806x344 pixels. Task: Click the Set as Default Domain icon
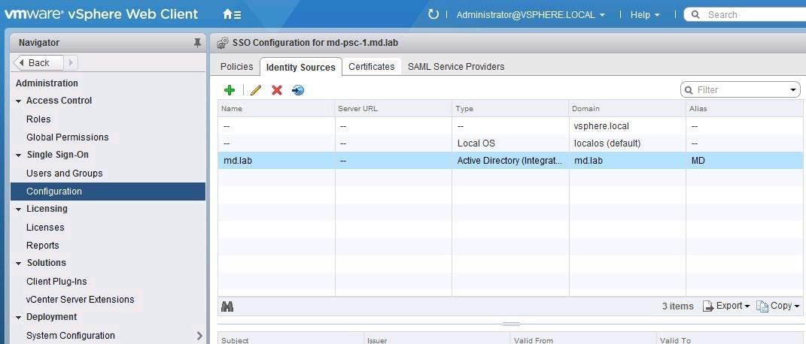[x=298, y=90]
